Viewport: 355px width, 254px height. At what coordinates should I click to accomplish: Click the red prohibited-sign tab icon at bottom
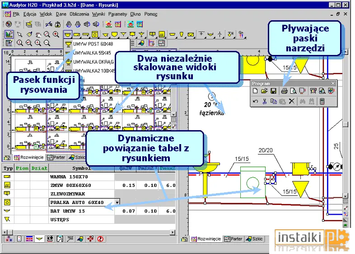[x=100, y=239]
